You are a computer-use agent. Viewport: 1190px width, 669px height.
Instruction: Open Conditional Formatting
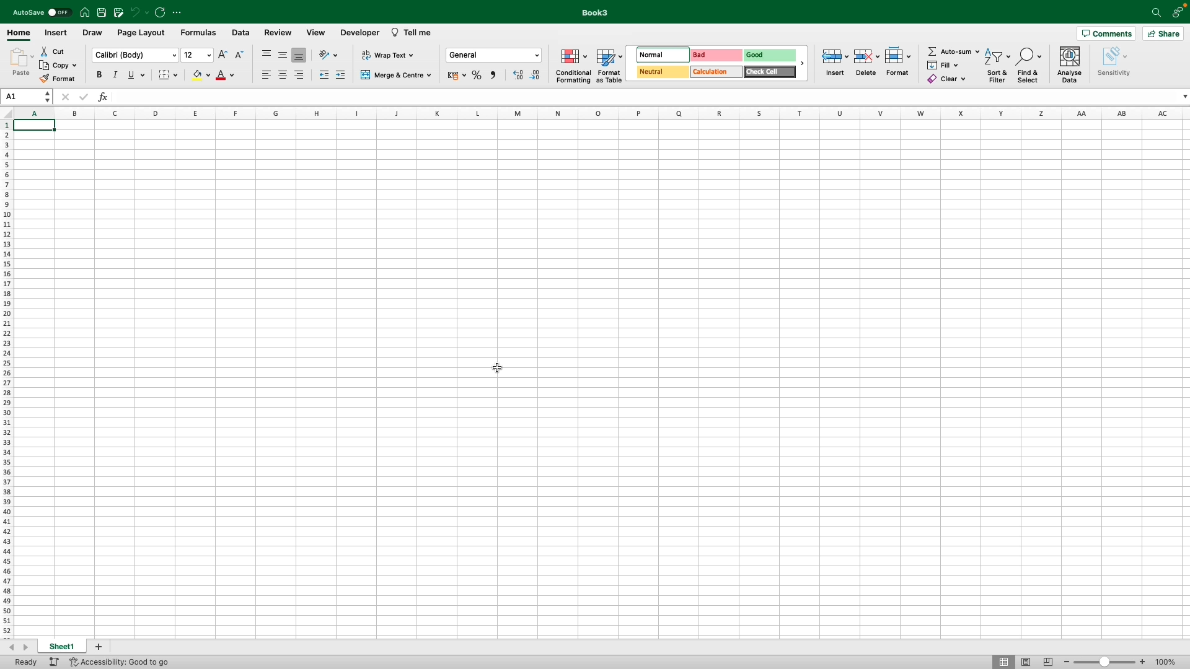pos(573,65)
